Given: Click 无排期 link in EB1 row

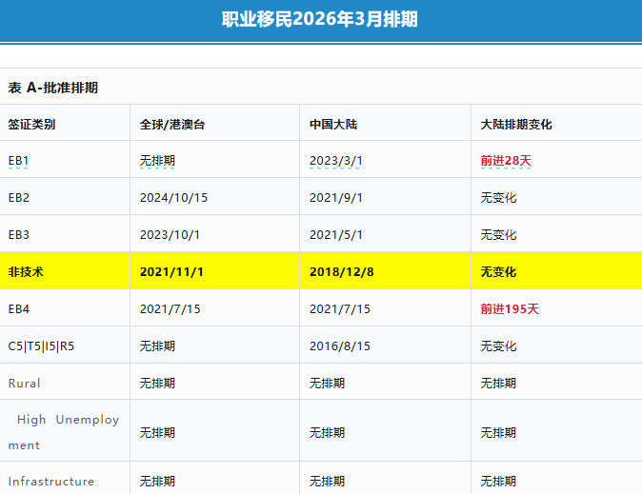Looking at the screenshot, I should click(157, 161).
